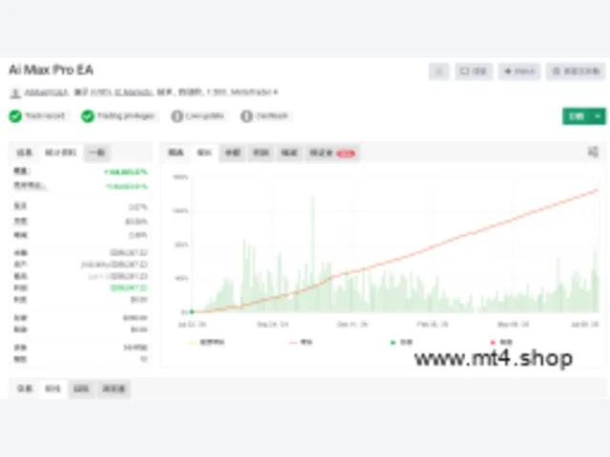610x457 pixels.
Task: Click the green absolute gain percentage value
Action: pyautogui.click(x=126, y=187)
